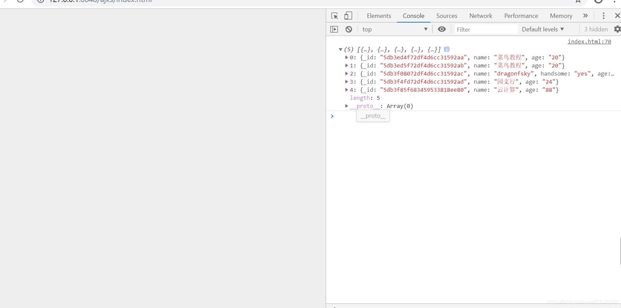
Task: Open the top context dropdown
Action: pyautogui.click(x=395, y=29)
